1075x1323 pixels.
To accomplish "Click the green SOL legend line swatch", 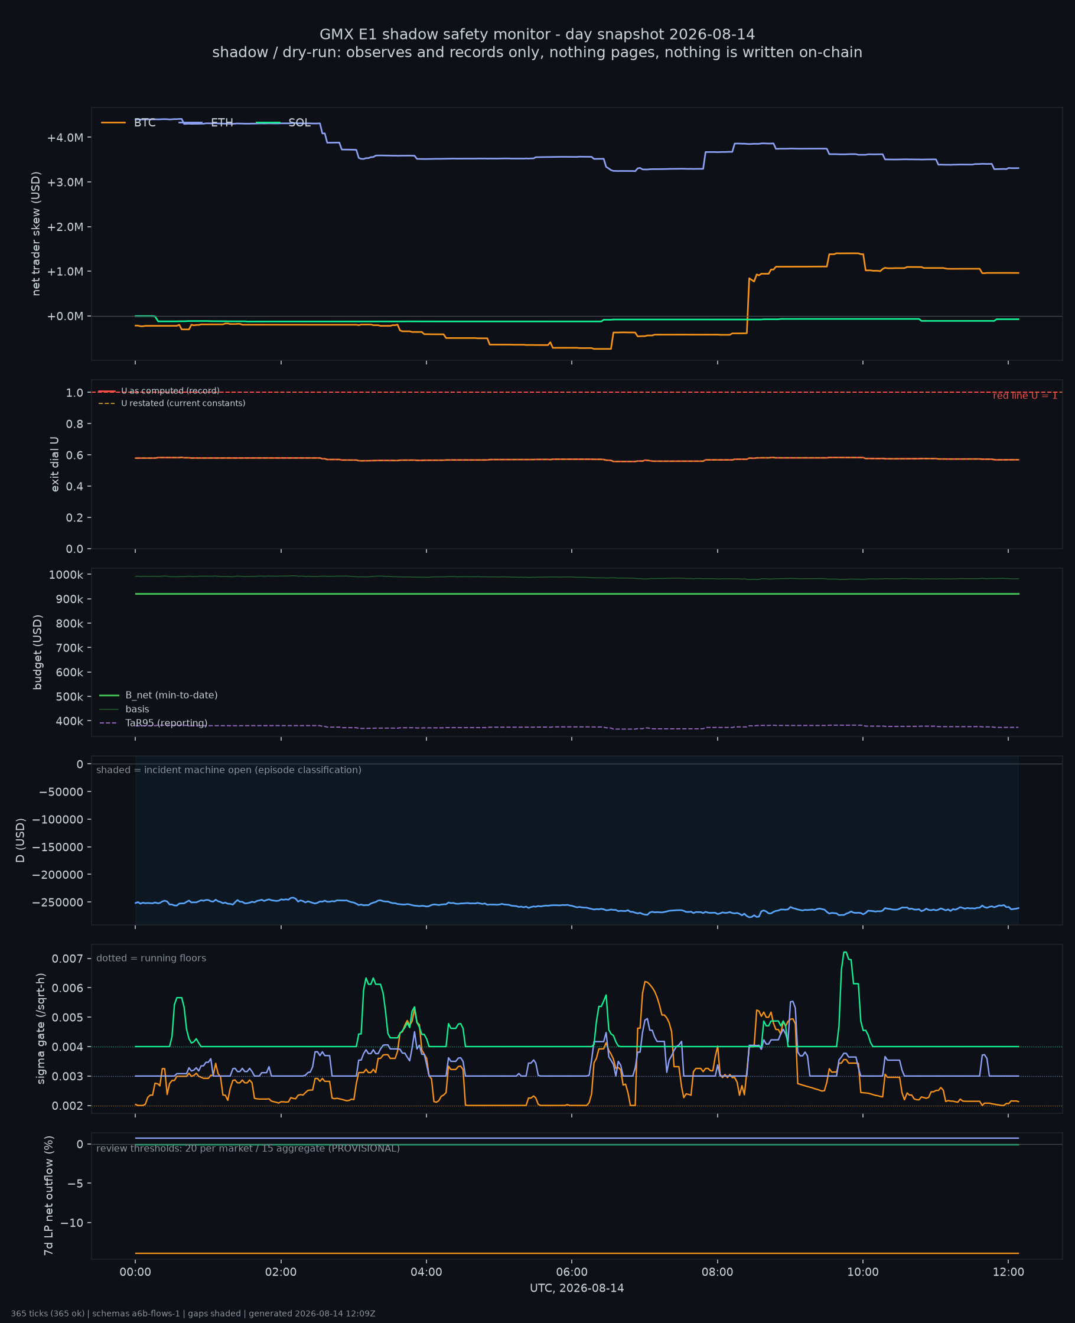I will click(268, 123).
